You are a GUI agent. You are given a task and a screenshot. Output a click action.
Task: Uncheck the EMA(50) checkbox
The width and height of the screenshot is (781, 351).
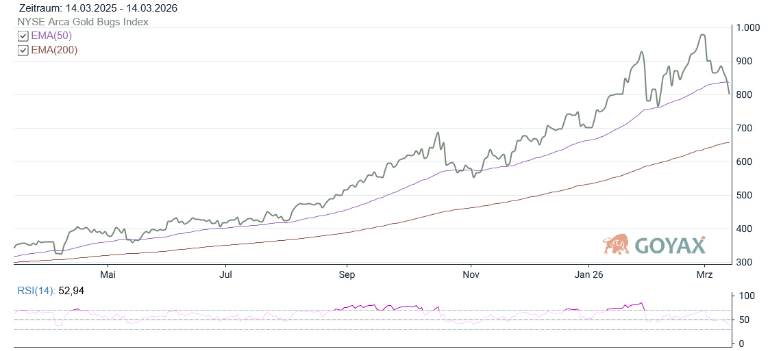(23, 36)
